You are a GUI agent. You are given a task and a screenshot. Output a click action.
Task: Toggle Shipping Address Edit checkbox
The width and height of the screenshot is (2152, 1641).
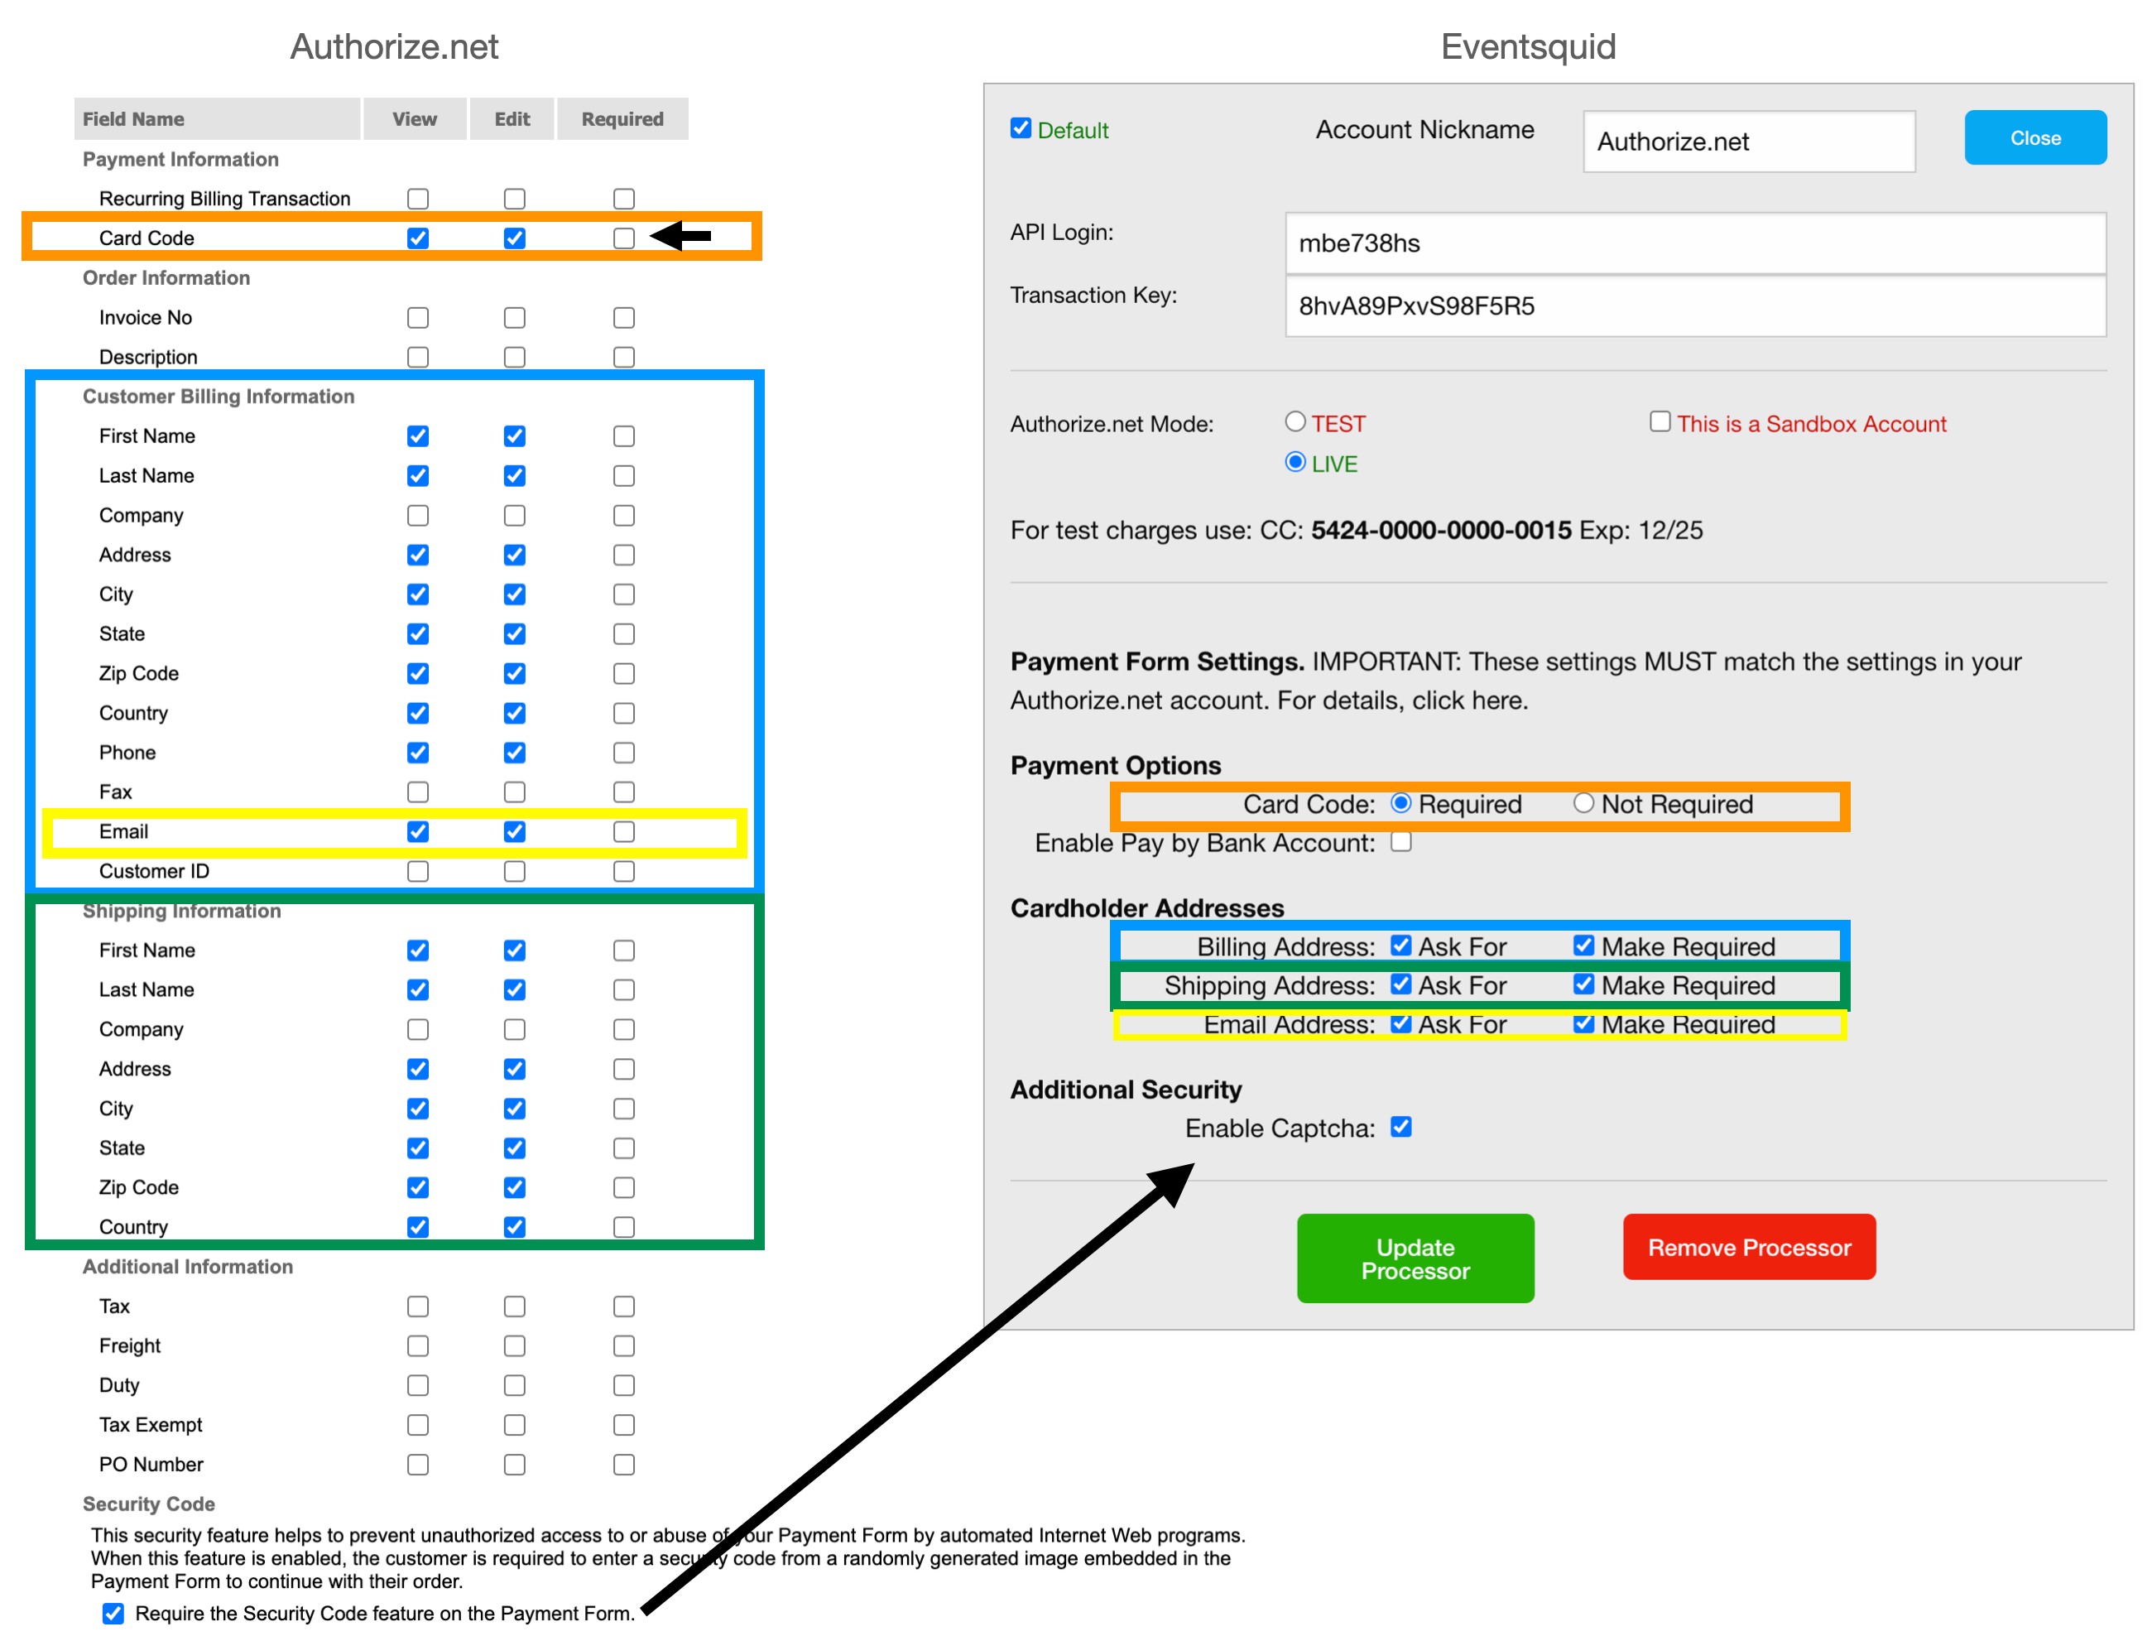point(514,1069)
